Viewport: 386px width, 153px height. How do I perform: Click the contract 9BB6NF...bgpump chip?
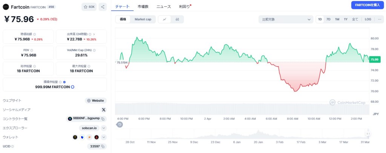pyautogui.click(x=86, y=119)
